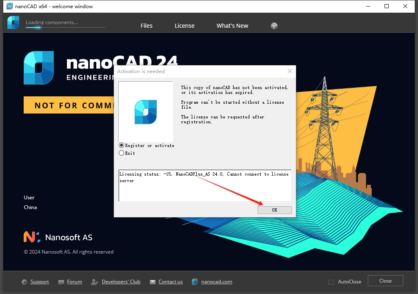
Task: Click the large nanoCAD 24 logo emblem
Action: (39, 68)
